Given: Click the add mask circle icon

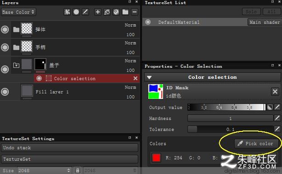Looking at the screenshot, I should pos(76,12).
